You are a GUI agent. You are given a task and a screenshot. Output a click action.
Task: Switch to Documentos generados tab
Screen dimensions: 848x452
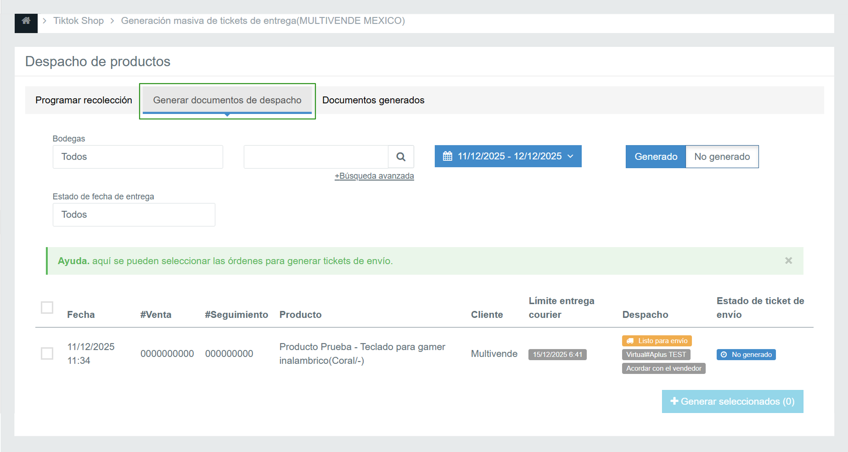[x=373, y=100]
